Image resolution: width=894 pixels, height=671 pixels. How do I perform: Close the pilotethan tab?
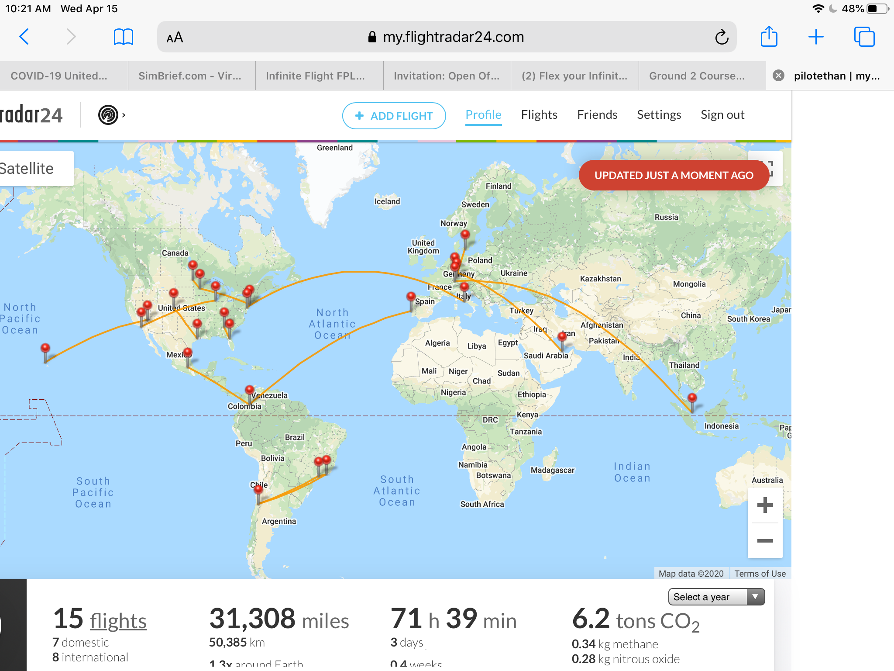point(778,76)
